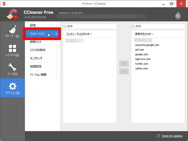Open the 拡張設定 menu item
The height and width of the screenshot is (141, 188).
[42, 66]
